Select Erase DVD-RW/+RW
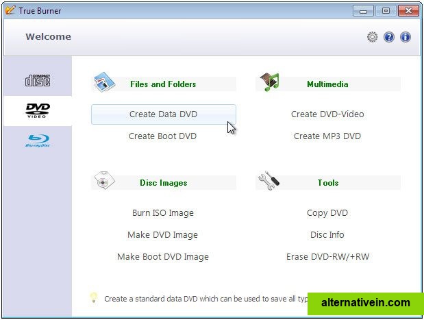The width and height of the screenshot is (424, 320). [327, 257]
